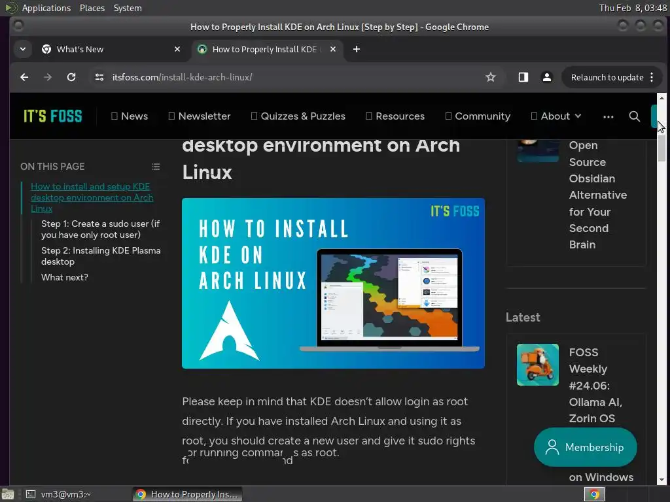Toggle the On This Page contents list

click(156, 167)
